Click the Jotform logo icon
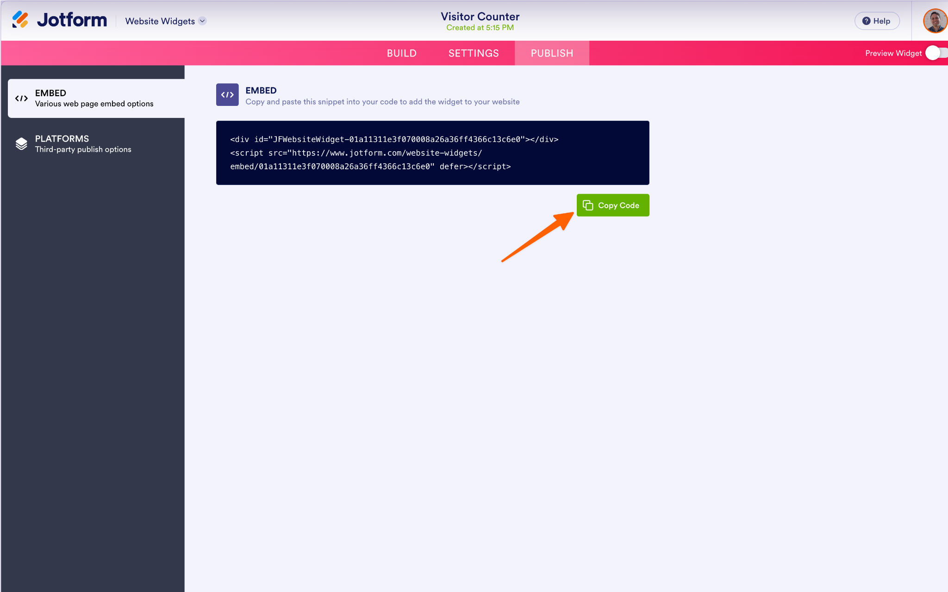This screenshot has width=948, height=592. tap(20, 19)
